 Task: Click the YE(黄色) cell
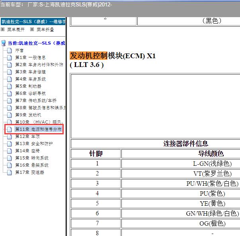click(213, 203)
